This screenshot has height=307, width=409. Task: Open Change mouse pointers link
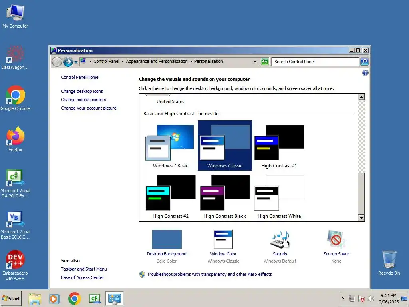click(x=83, y=100)
